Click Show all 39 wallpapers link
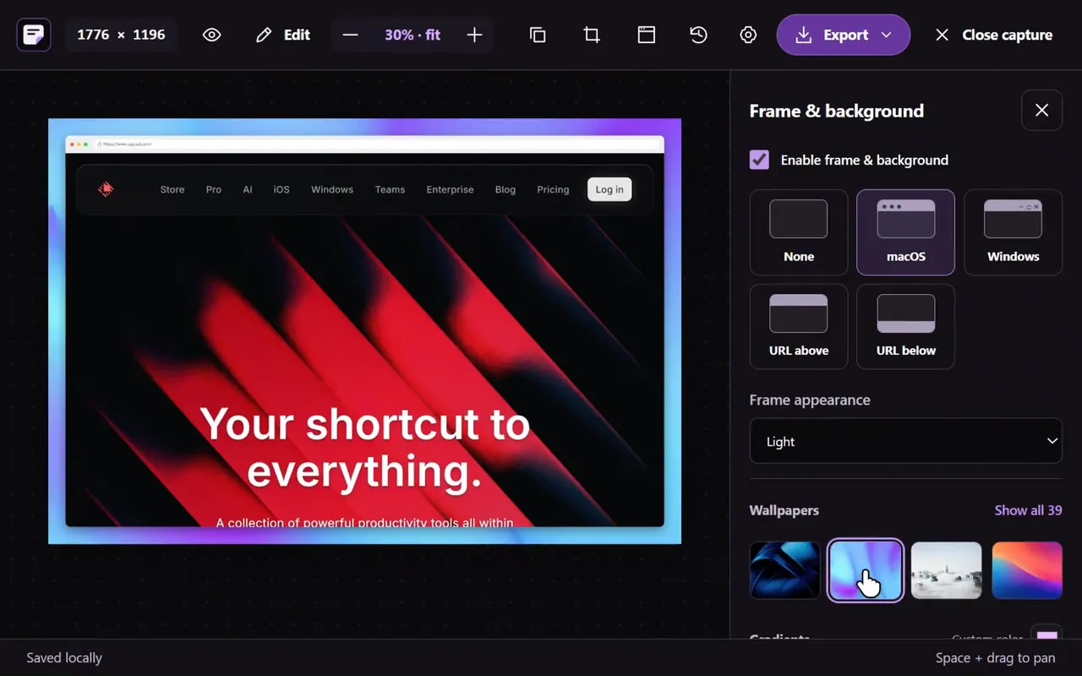 pos(1028,510)
